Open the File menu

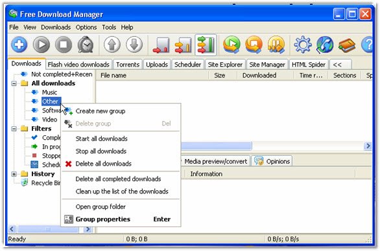[14, 27]
